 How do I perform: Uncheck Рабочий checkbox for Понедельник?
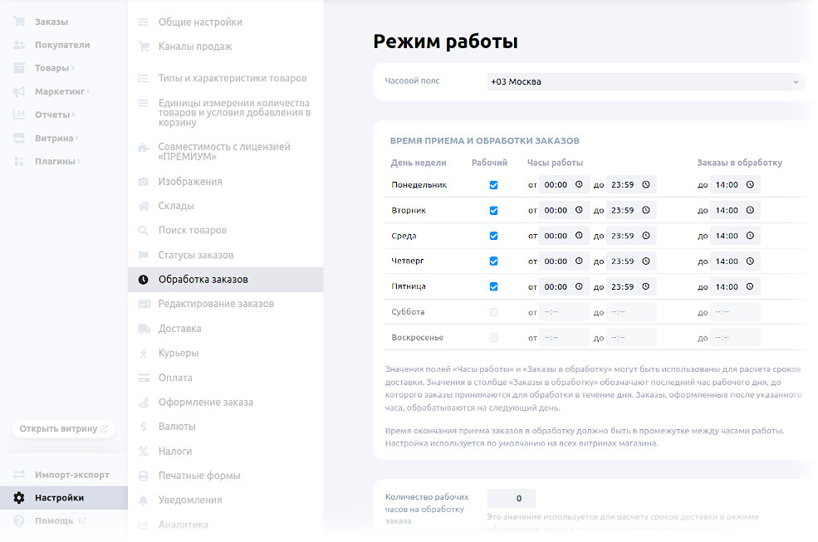494,186
